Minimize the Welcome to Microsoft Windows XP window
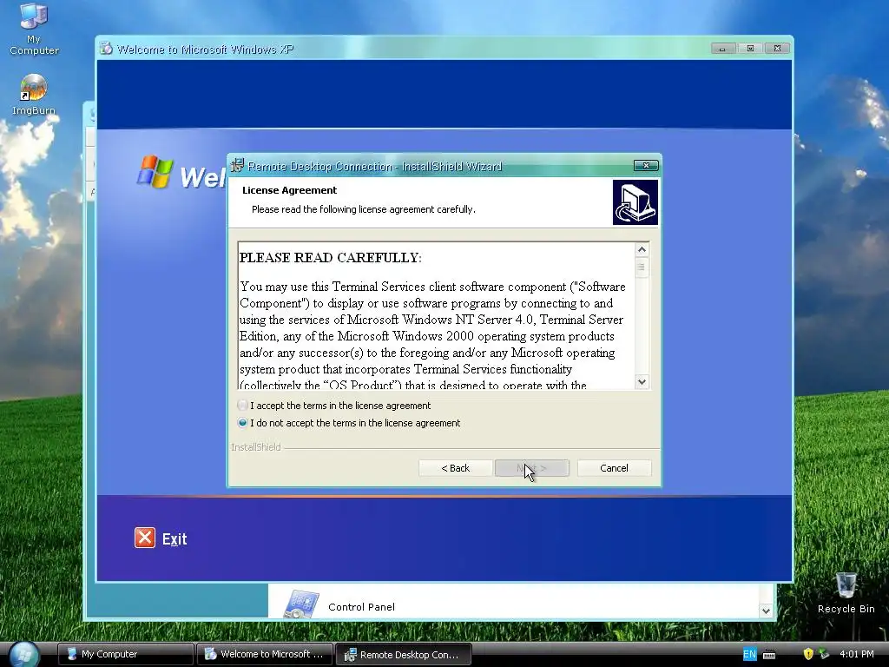Viewport: 889px width, 667px height. click(722, 49)
